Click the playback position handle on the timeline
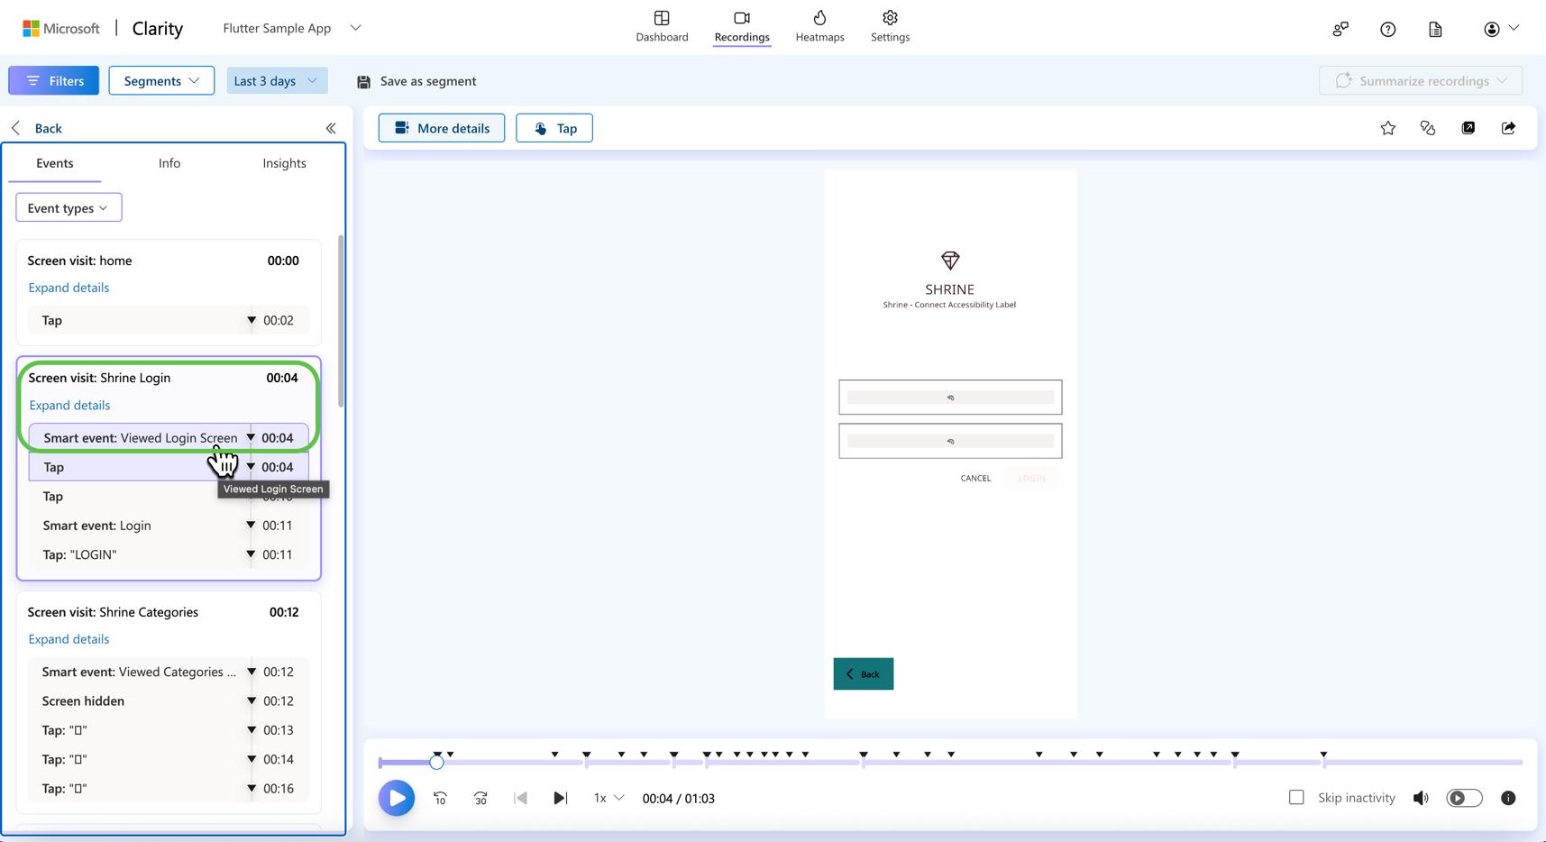The width and height of the screenshot is (1546, 842). point(436,763)
